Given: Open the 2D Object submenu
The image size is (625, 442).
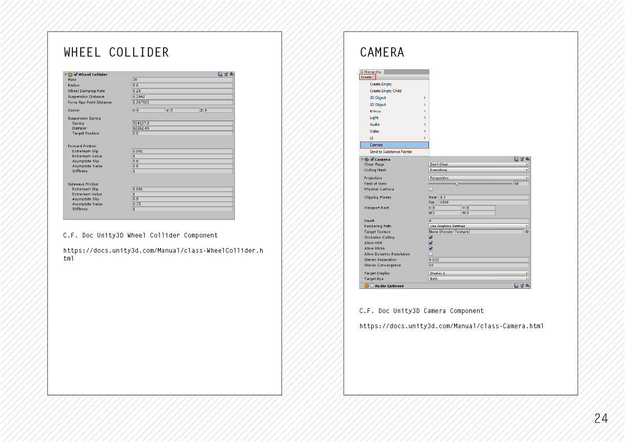Looking at the screenshot, I should (394, 104).
